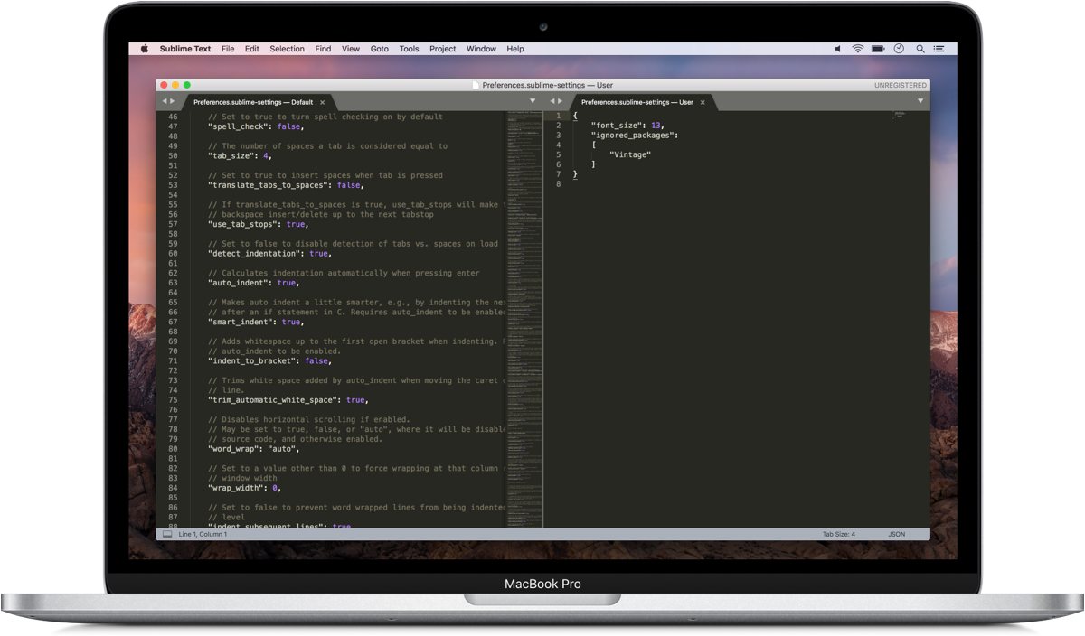Click the "auto_indent": true line
1085x636 pixels.
pyautogui.click(x=253, y=283)
